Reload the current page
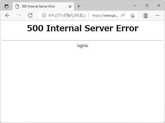Viewport: 165px width, 123px height. click(x=30, y=15)
